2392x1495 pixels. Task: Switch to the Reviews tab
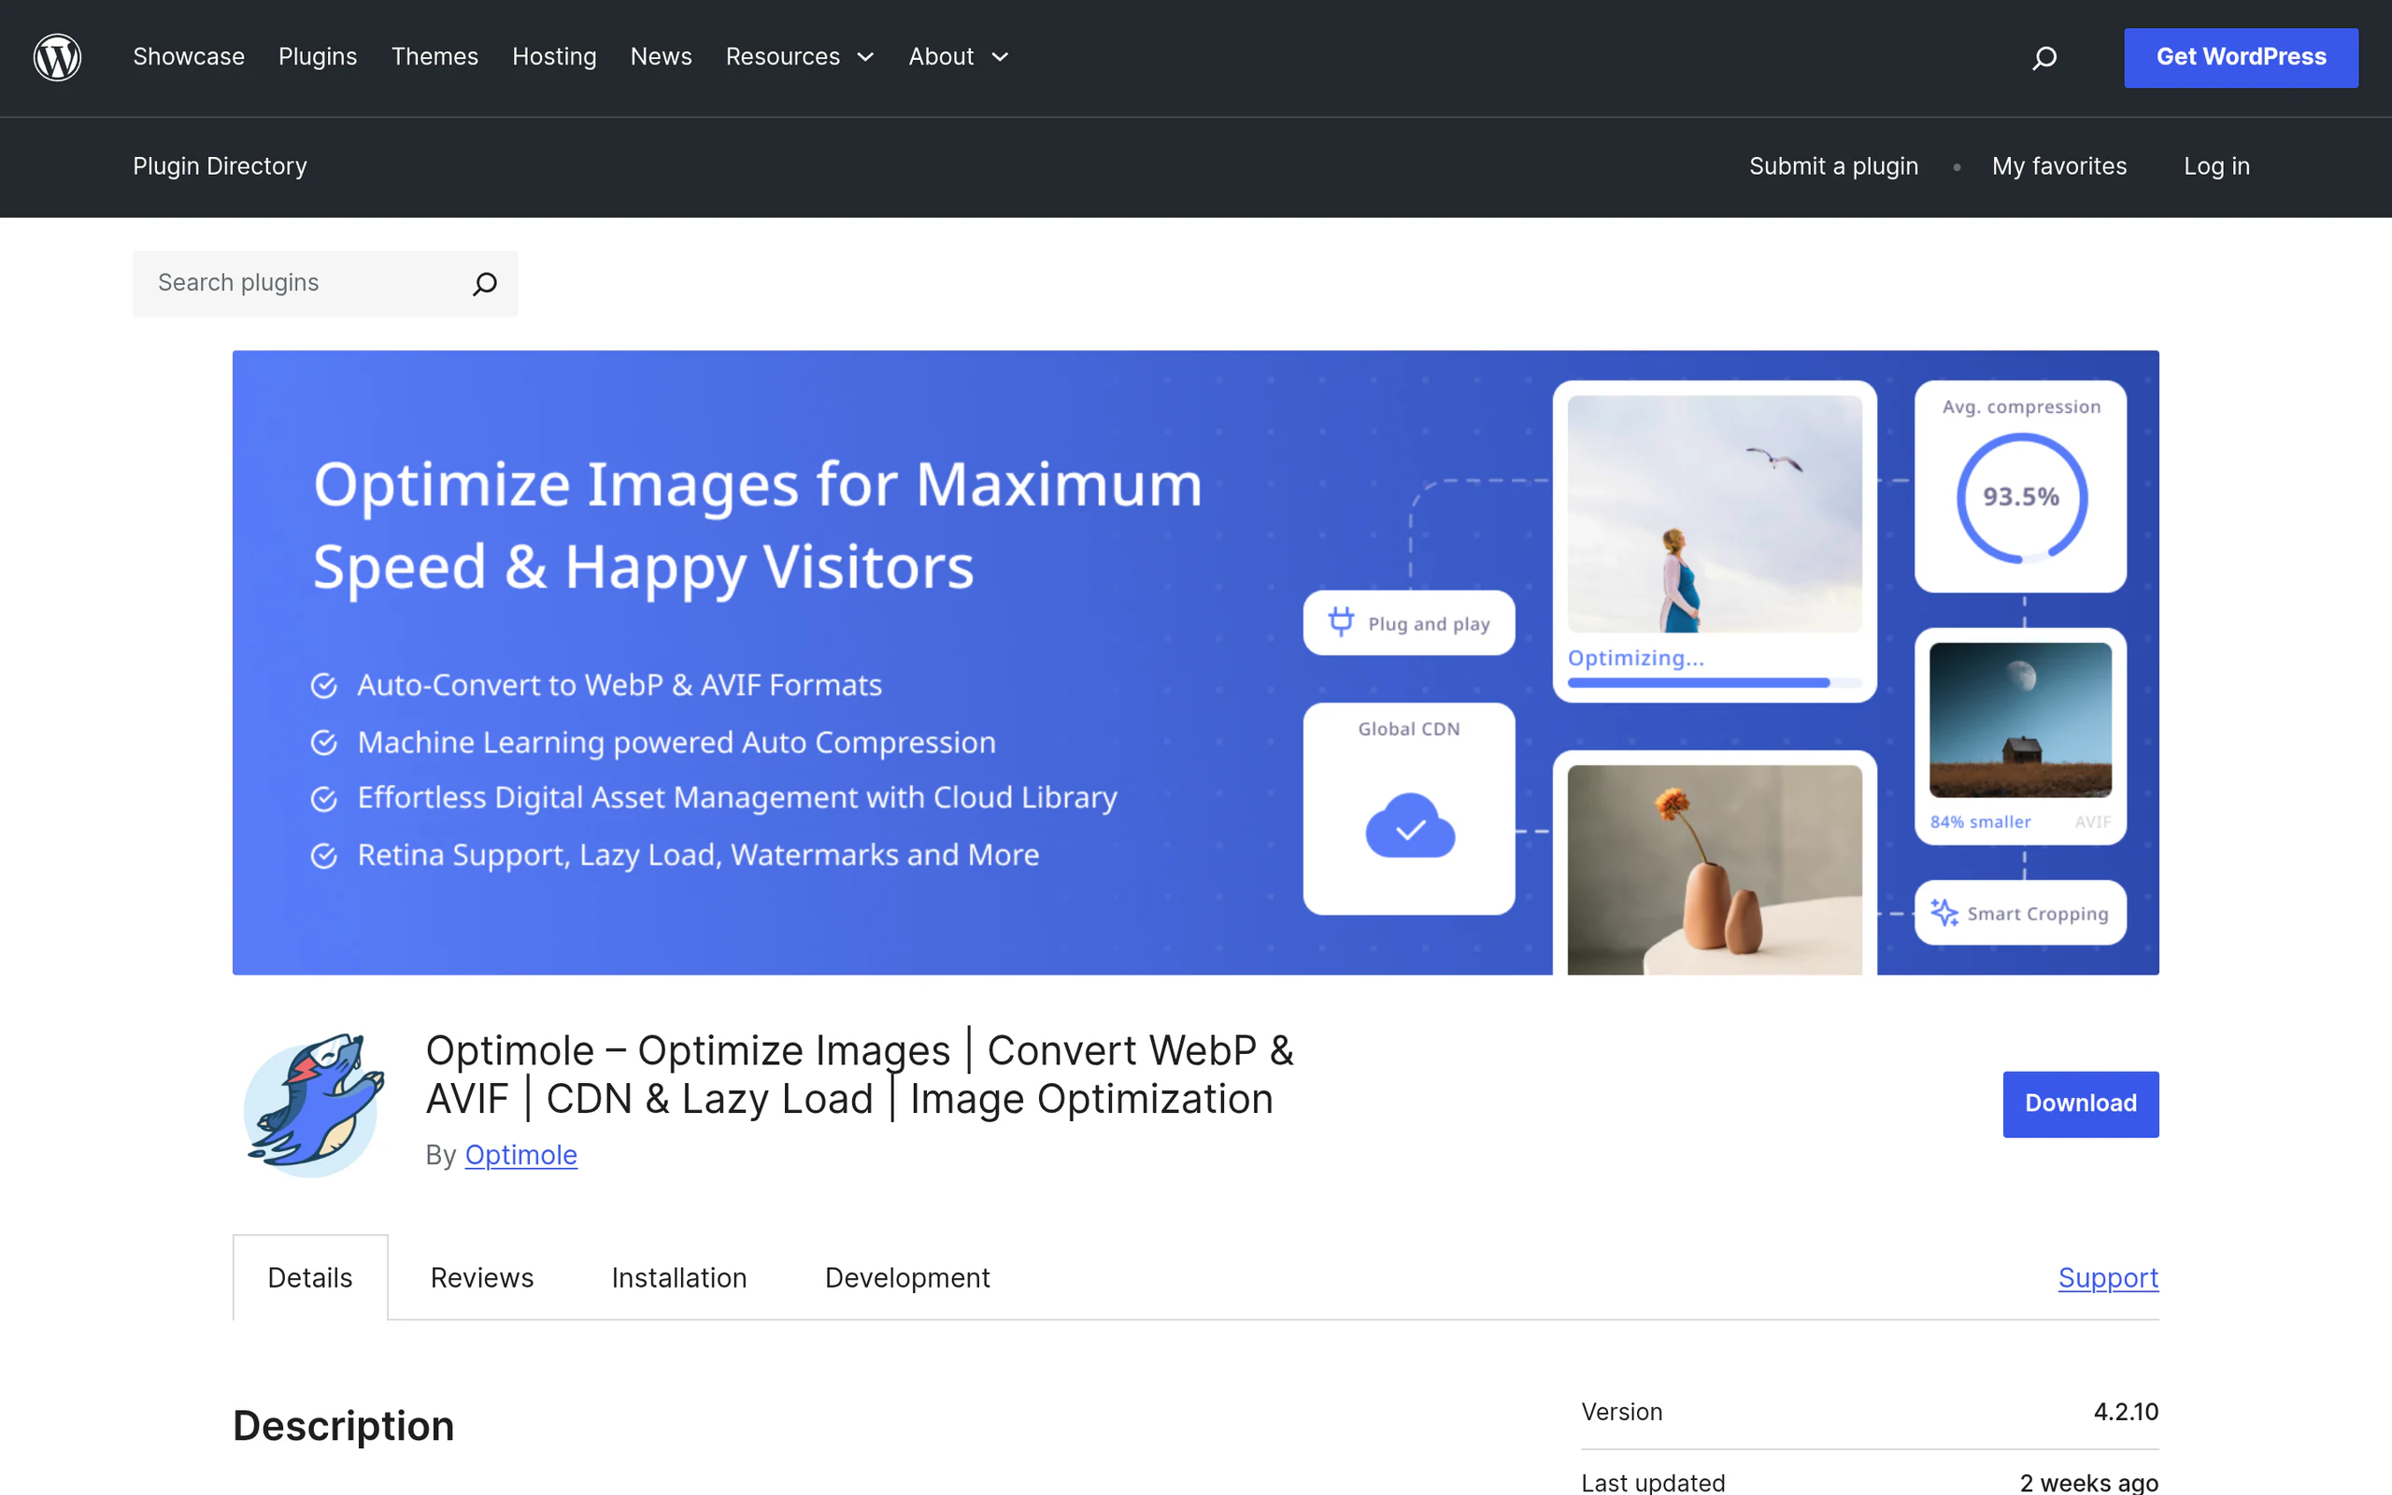[x=481, y=1277]
